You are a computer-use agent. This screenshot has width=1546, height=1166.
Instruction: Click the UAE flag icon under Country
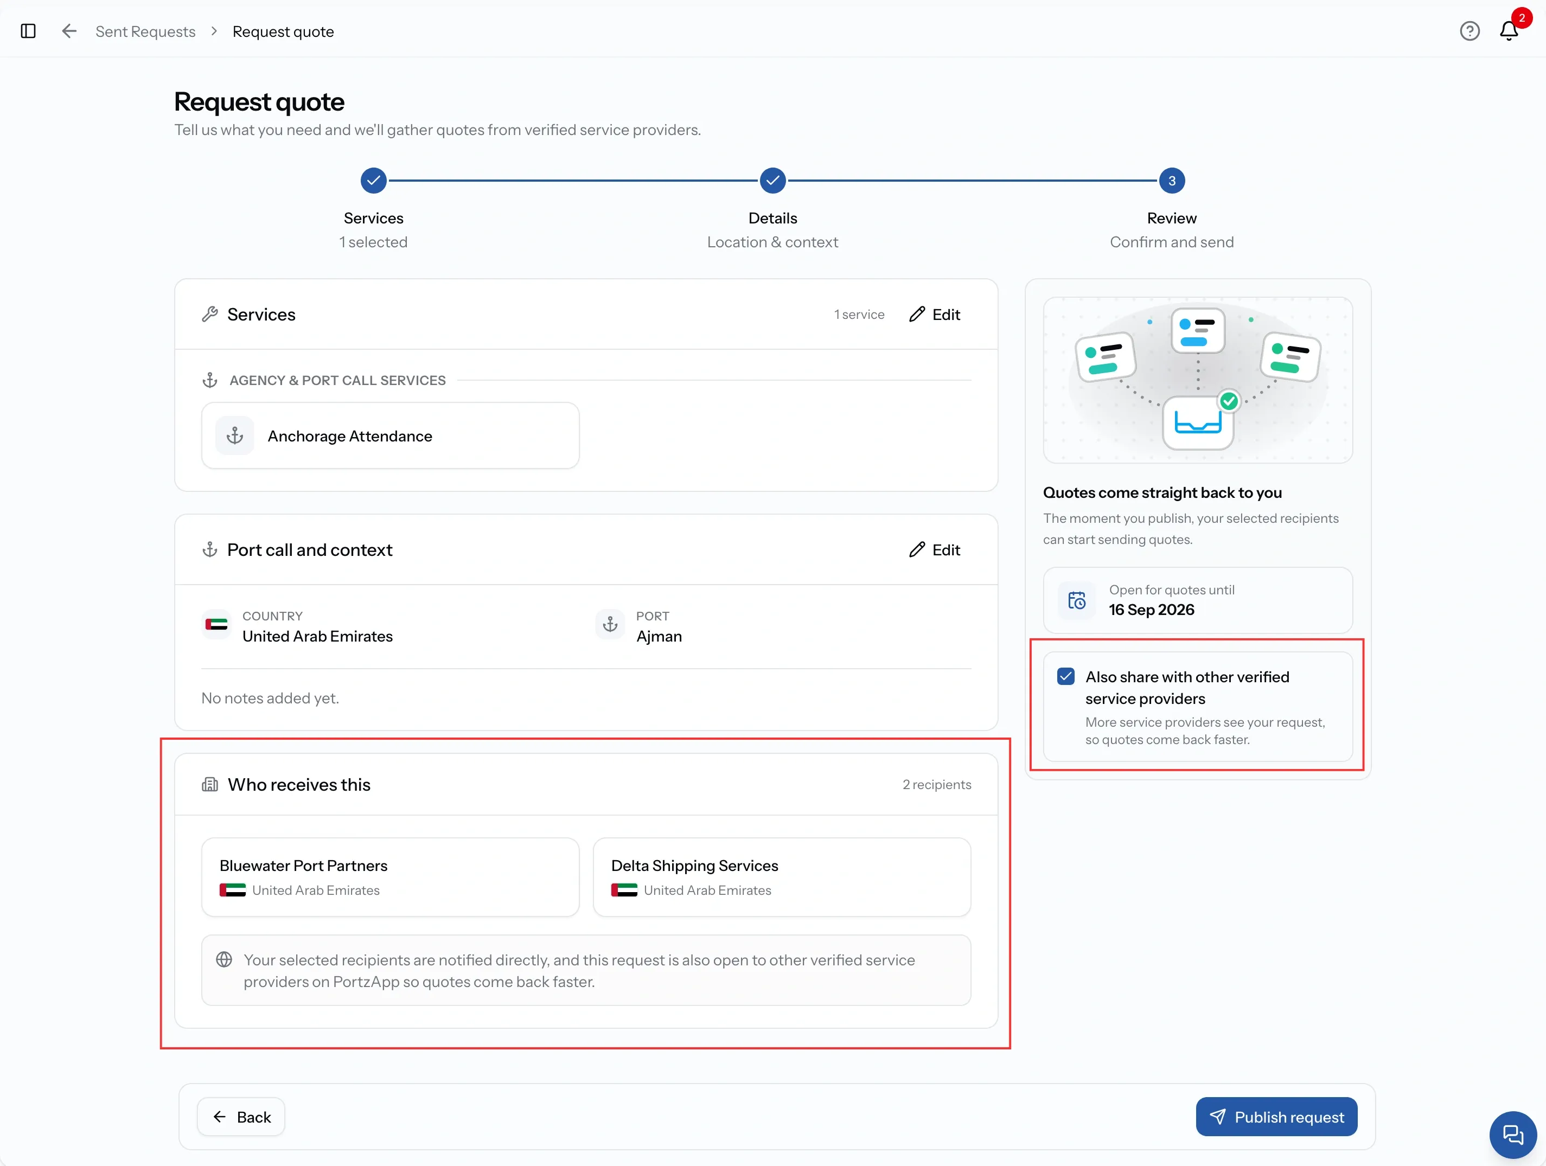pyautogui.click(x=216, y=625)
